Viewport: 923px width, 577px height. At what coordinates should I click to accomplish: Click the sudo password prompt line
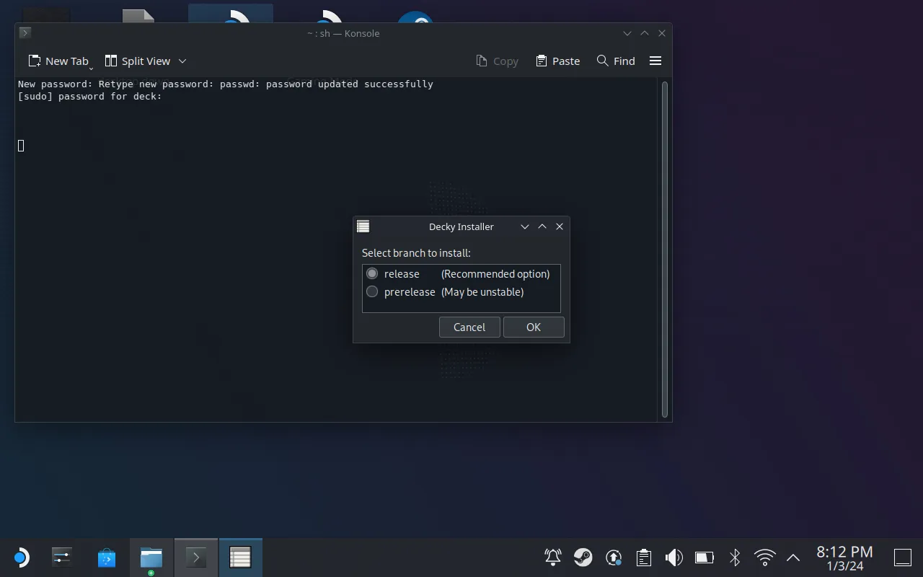[x=90, y=96]
